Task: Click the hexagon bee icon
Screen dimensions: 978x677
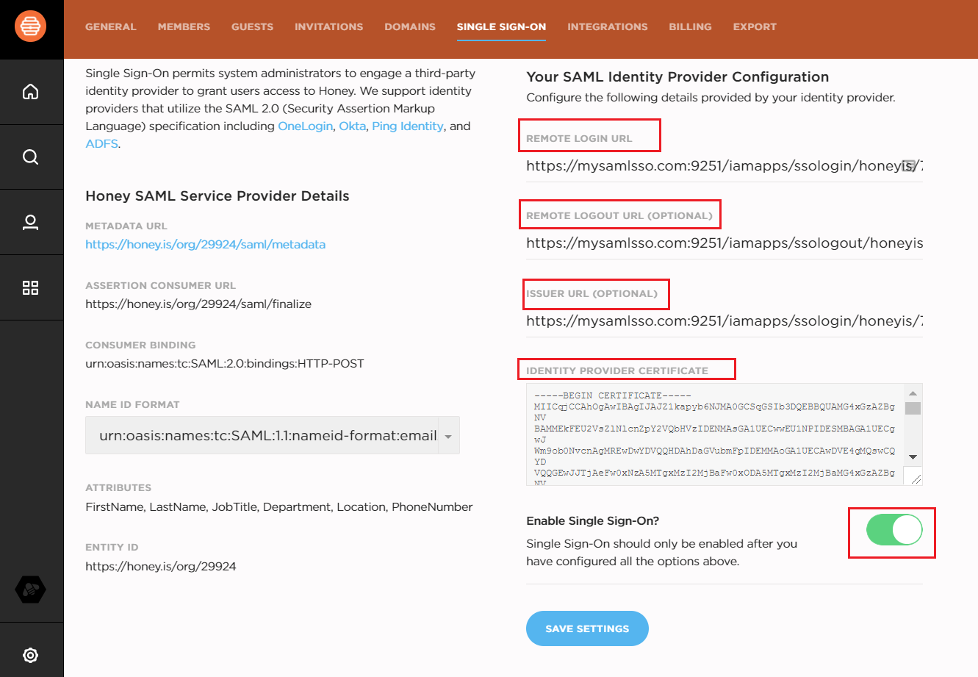Action: click(31, 589)
